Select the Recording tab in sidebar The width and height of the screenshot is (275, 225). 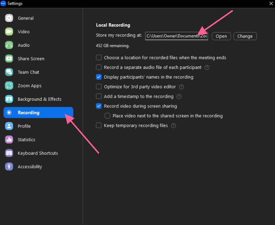(38, 112)
